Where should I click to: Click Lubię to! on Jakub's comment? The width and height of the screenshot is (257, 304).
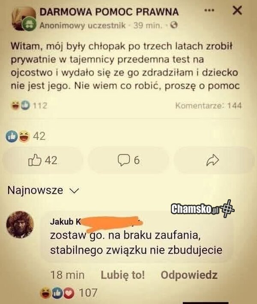123,275
